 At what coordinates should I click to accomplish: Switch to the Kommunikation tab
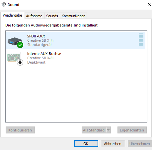(x=74, y=16)
